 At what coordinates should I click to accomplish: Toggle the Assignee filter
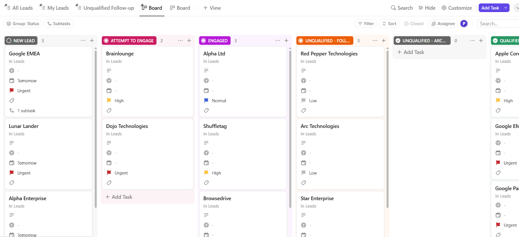443,24
